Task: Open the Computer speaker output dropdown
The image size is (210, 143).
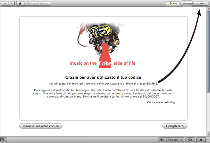Action: point(171,140)
